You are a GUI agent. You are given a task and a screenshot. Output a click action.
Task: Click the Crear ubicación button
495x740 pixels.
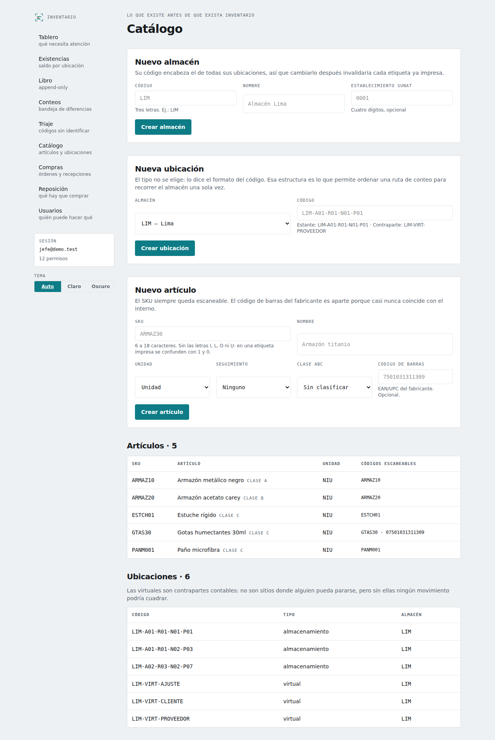click(165, 248)
